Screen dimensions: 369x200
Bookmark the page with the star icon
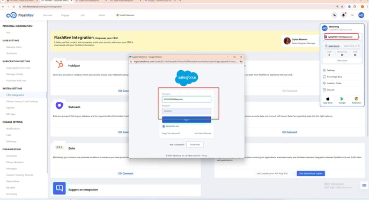point(342,6)
